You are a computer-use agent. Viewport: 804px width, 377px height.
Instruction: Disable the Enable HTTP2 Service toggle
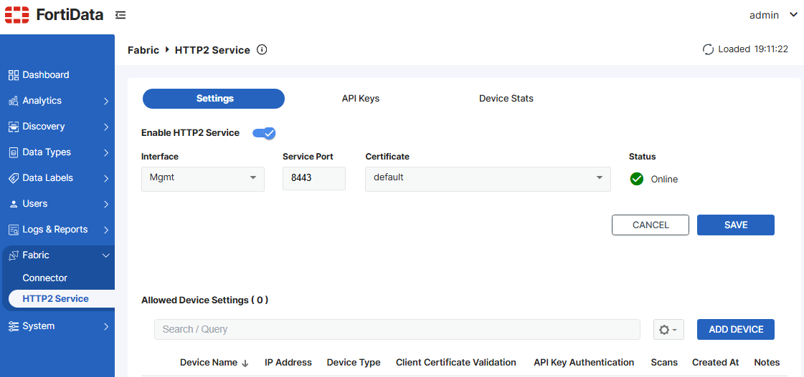[265, 133]
